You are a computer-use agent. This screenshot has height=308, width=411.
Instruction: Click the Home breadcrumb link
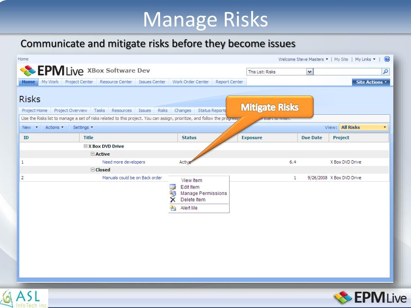pyautogui.click(x=23, y=59)
